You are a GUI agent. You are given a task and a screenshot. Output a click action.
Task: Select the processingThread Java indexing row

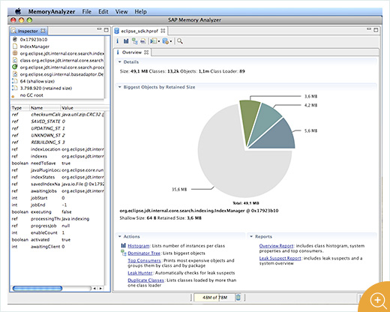[x=57, y=219]
